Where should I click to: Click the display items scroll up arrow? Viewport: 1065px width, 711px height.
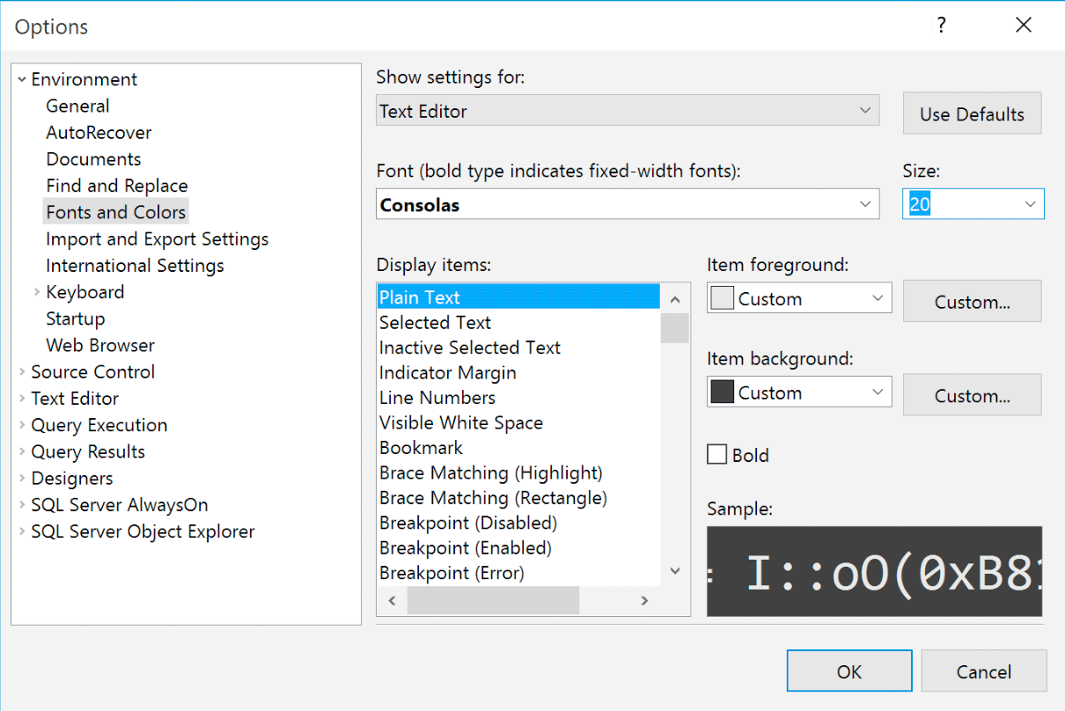pos(675,299)
